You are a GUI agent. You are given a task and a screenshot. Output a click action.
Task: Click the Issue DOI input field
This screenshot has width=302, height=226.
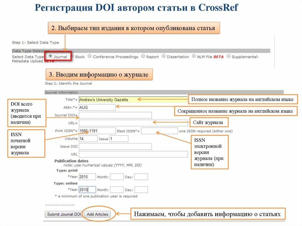(x=115, y=146)
